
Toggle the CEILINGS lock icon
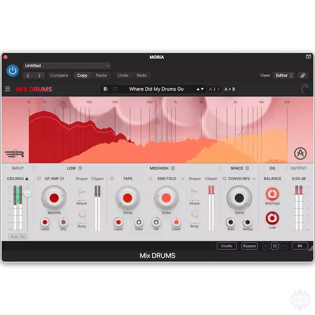27,178
